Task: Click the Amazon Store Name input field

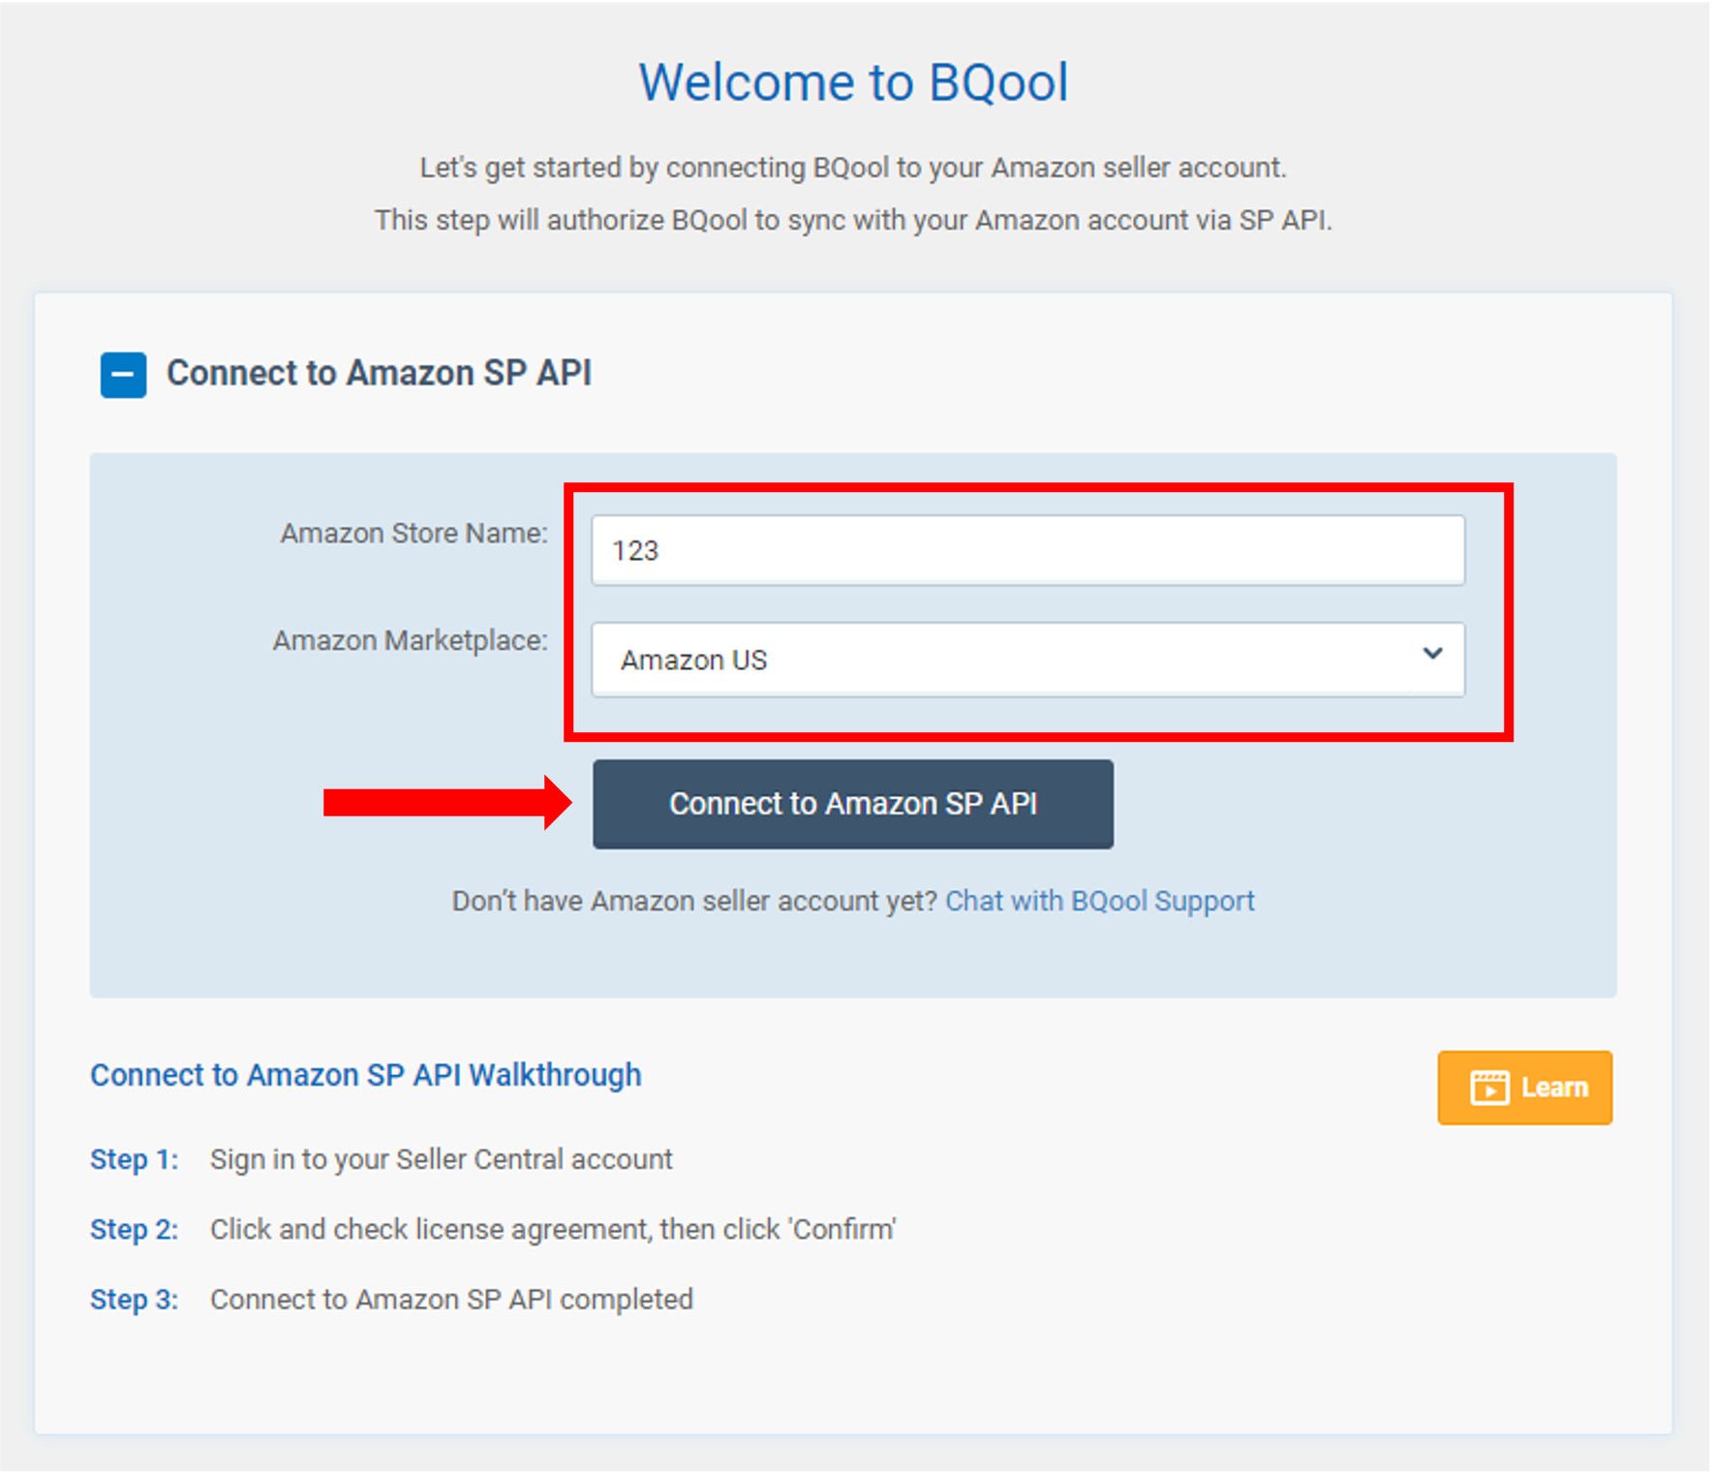Action: (x=1027, y=550)
